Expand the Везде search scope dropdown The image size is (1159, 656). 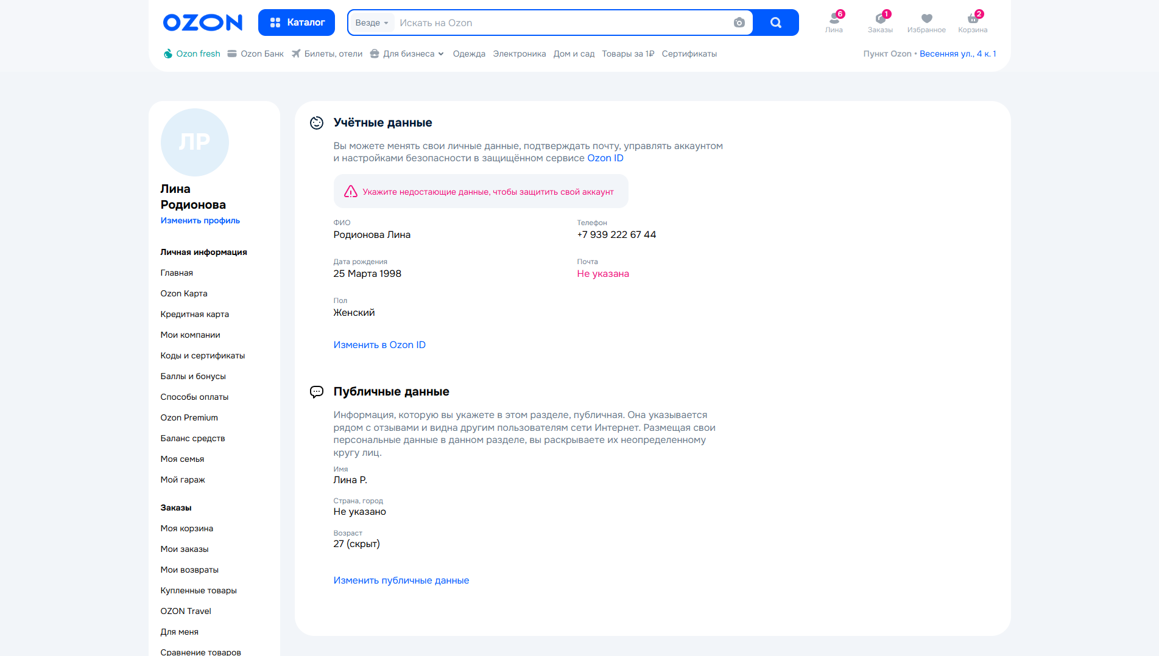372,23
